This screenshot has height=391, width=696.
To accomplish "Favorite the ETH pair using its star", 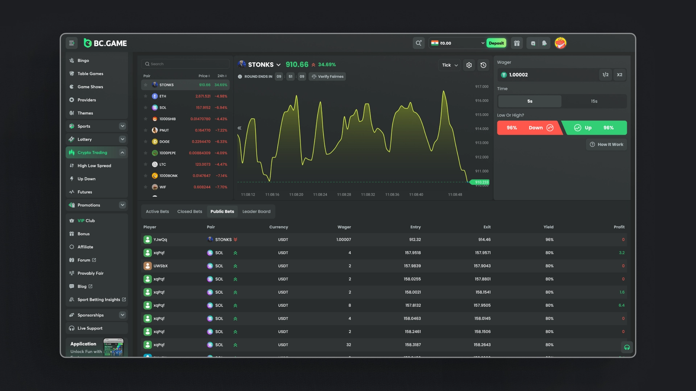I will pyautogui.click(x=146, y=96).
